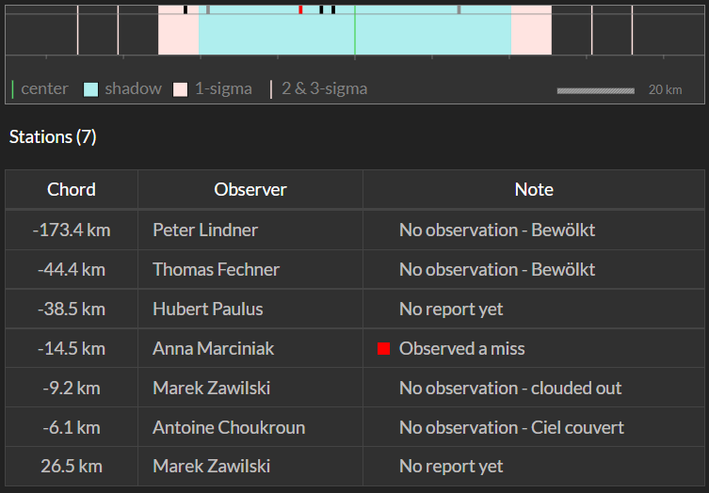This screenshot has width=709, height=493.
Task: Click the -173.4 km chord value
Action: pyautogui.click(x=72, y=230)
